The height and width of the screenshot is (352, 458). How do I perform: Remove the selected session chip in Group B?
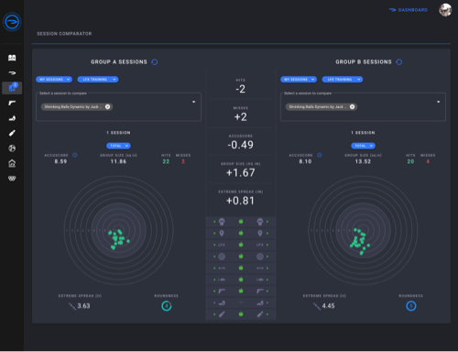(352, 106)
